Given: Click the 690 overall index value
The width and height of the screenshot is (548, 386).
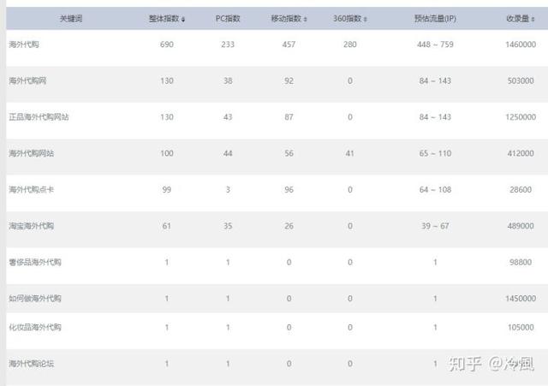Looking at the screenshot, I should (167, 44).
